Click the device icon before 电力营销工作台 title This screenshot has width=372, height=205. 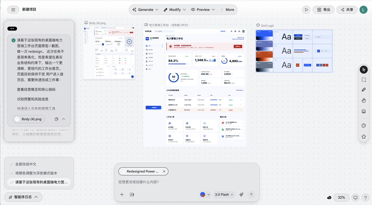coord(146,25)
